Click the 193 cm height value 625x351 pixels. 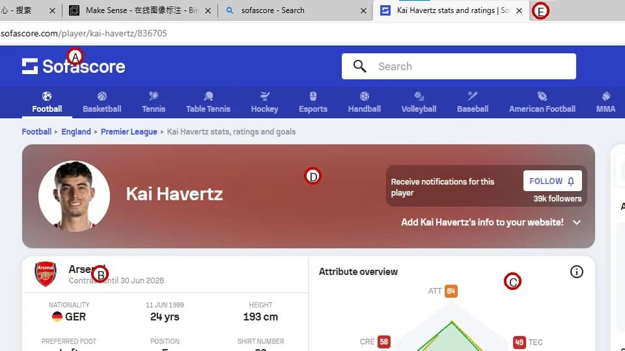coord(260,317)
